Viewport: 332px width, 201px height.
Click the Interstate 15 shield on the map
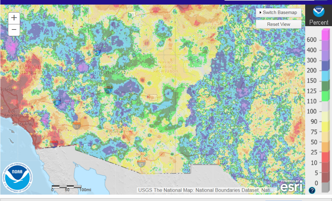pos(97,52)
